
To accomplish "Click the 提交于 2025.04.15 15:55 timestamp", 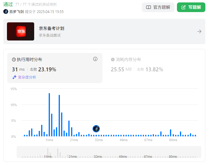I will (x=44, y=12).
